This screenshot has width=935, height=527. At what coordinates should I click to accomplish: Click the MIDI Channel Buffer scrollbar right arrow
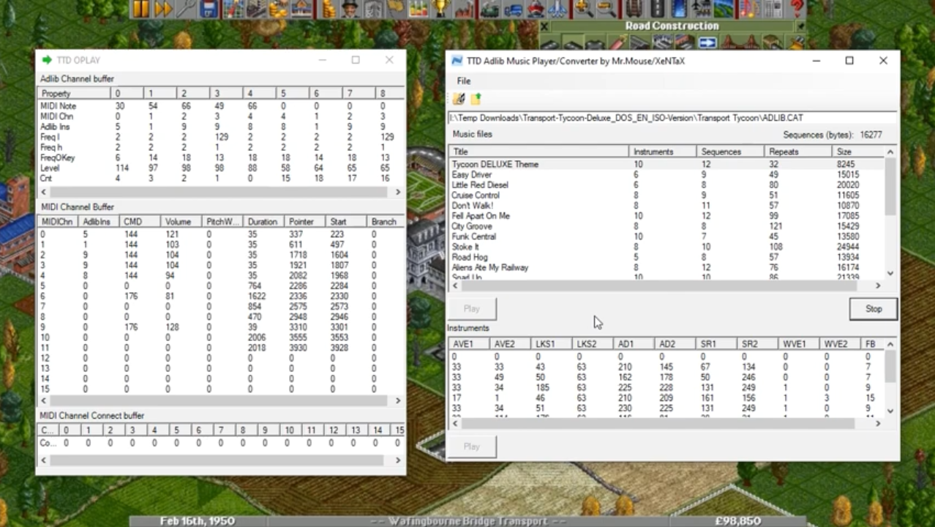398,400
